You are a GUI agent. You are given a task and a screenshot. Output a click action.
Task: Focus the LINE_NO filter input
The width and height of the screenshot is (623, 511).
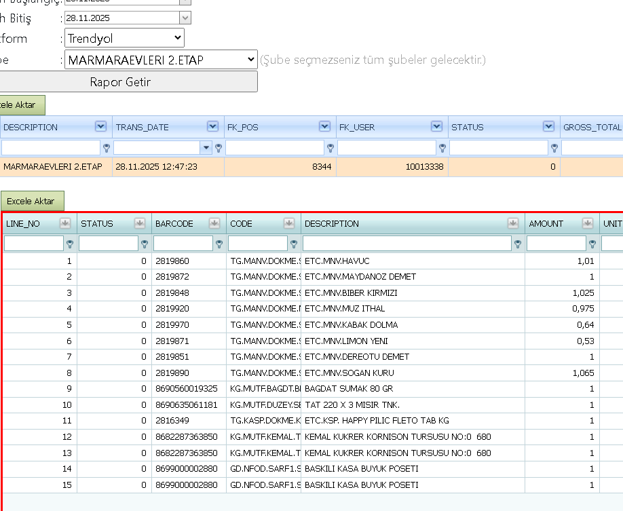coord(34,244)
